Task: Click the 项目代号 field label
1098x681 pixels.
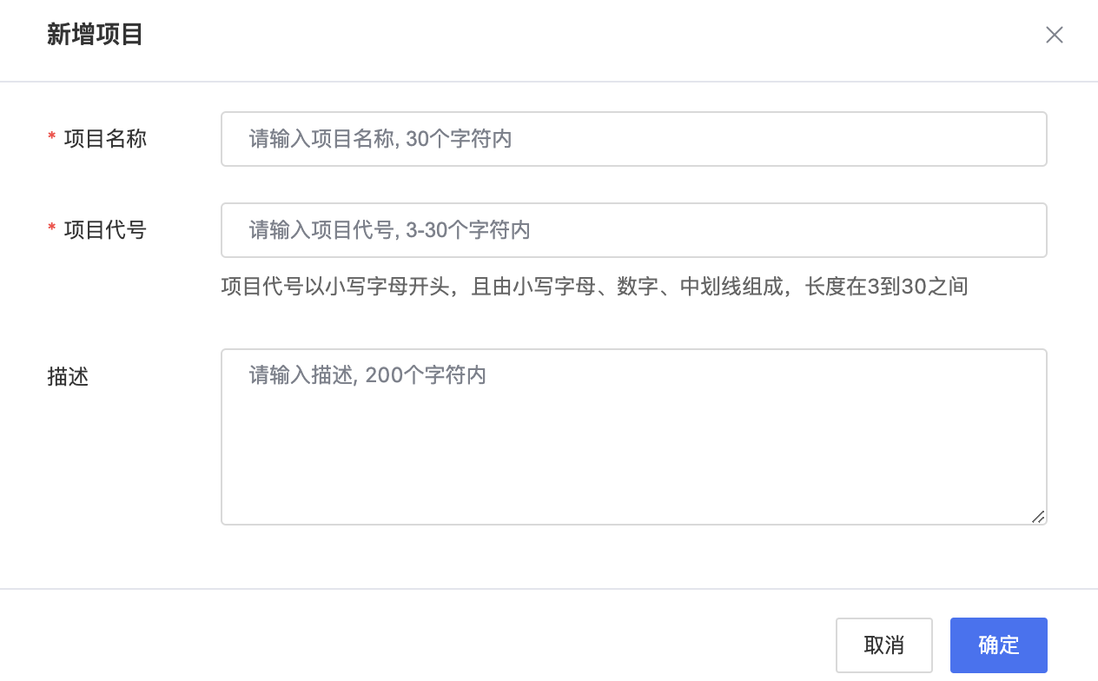Action: pyautogui.click(x=105, y=230)
